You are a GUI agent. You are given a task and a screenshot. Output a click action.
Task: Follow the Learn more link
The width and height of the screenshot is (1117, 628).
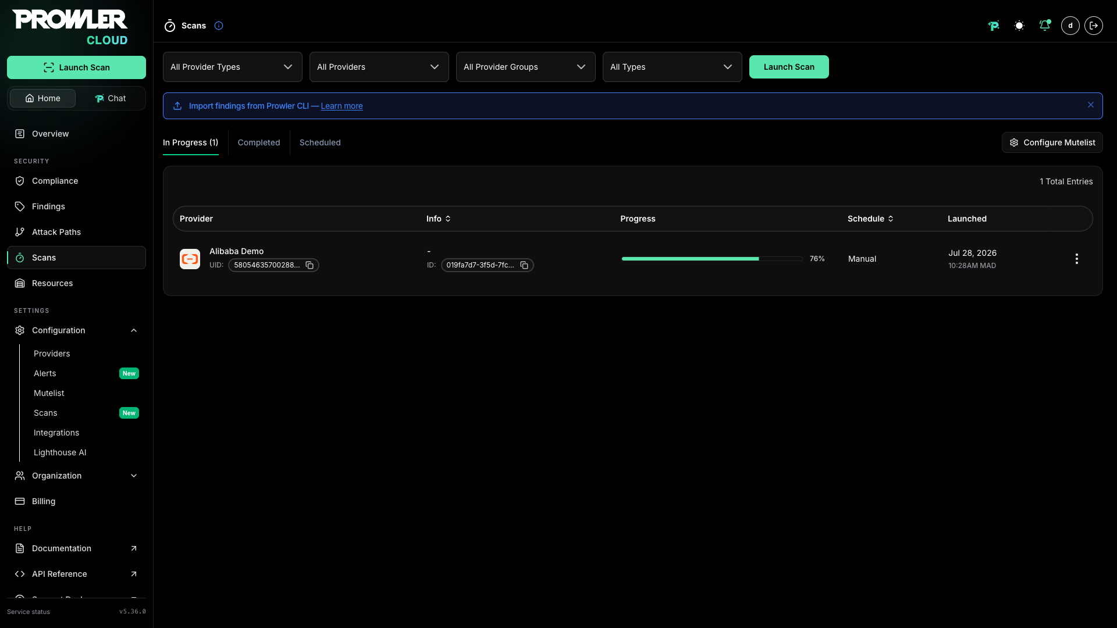[x=341, y=106]
